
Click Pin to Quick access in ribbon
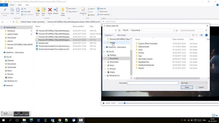click(5, 12)
